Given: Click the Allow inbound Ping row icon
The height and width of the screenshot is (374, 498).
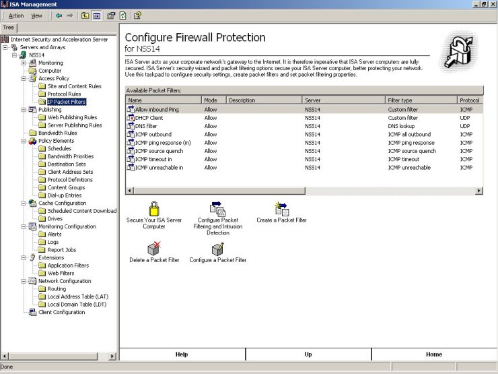Looking at the screenshot, I should 131,109.
